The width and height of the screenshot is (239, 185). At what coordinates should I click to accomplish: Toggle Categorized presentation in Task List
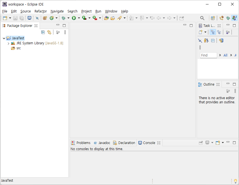213,32
